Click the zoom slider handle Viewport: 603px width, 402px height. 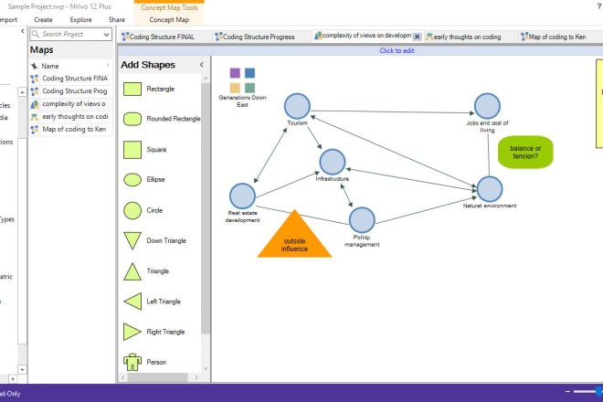pyautogui.click(x=599, y=392)
